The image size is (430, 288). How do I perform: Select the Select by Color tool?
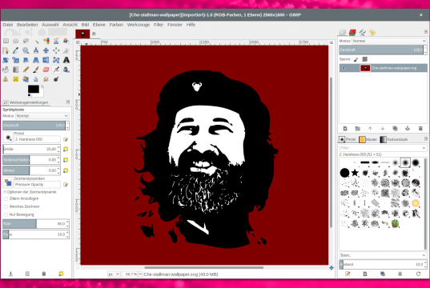pos(46,41)
